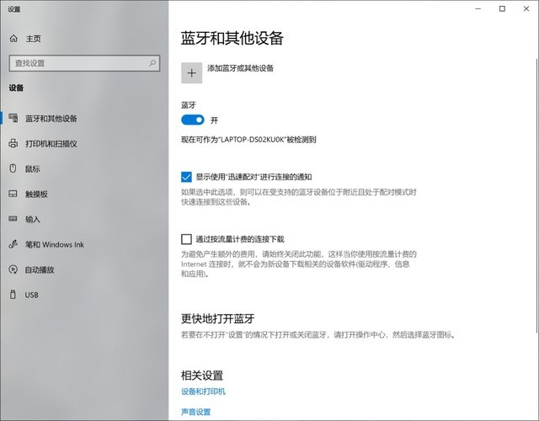The width and height of the screenshot is (539, 421).
Task: Click the touchpad icon in sidebar
Action: point(13,194)
